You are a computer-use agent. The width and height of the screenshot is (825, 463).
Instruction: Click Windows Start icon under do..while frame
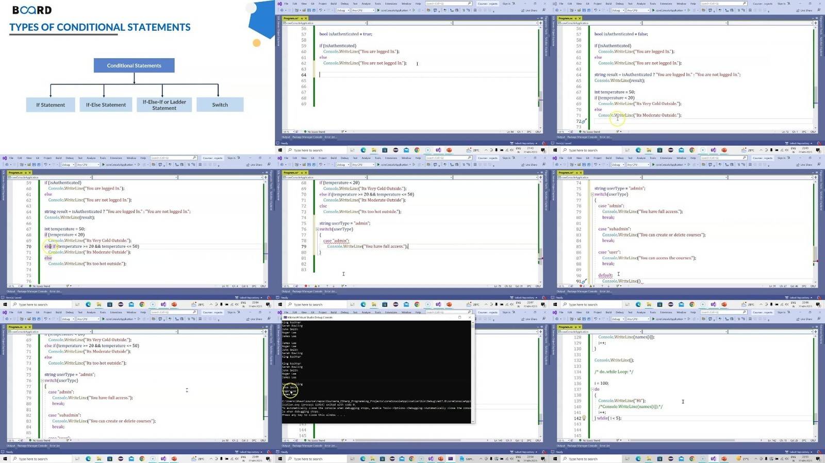coord(555,458)
